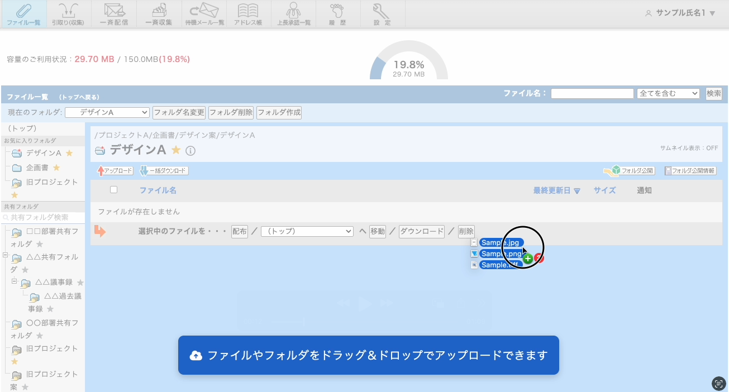Toggle サムネイル表示 OFF setting
The height and width of the screenshot is (392, 729).
688,148
